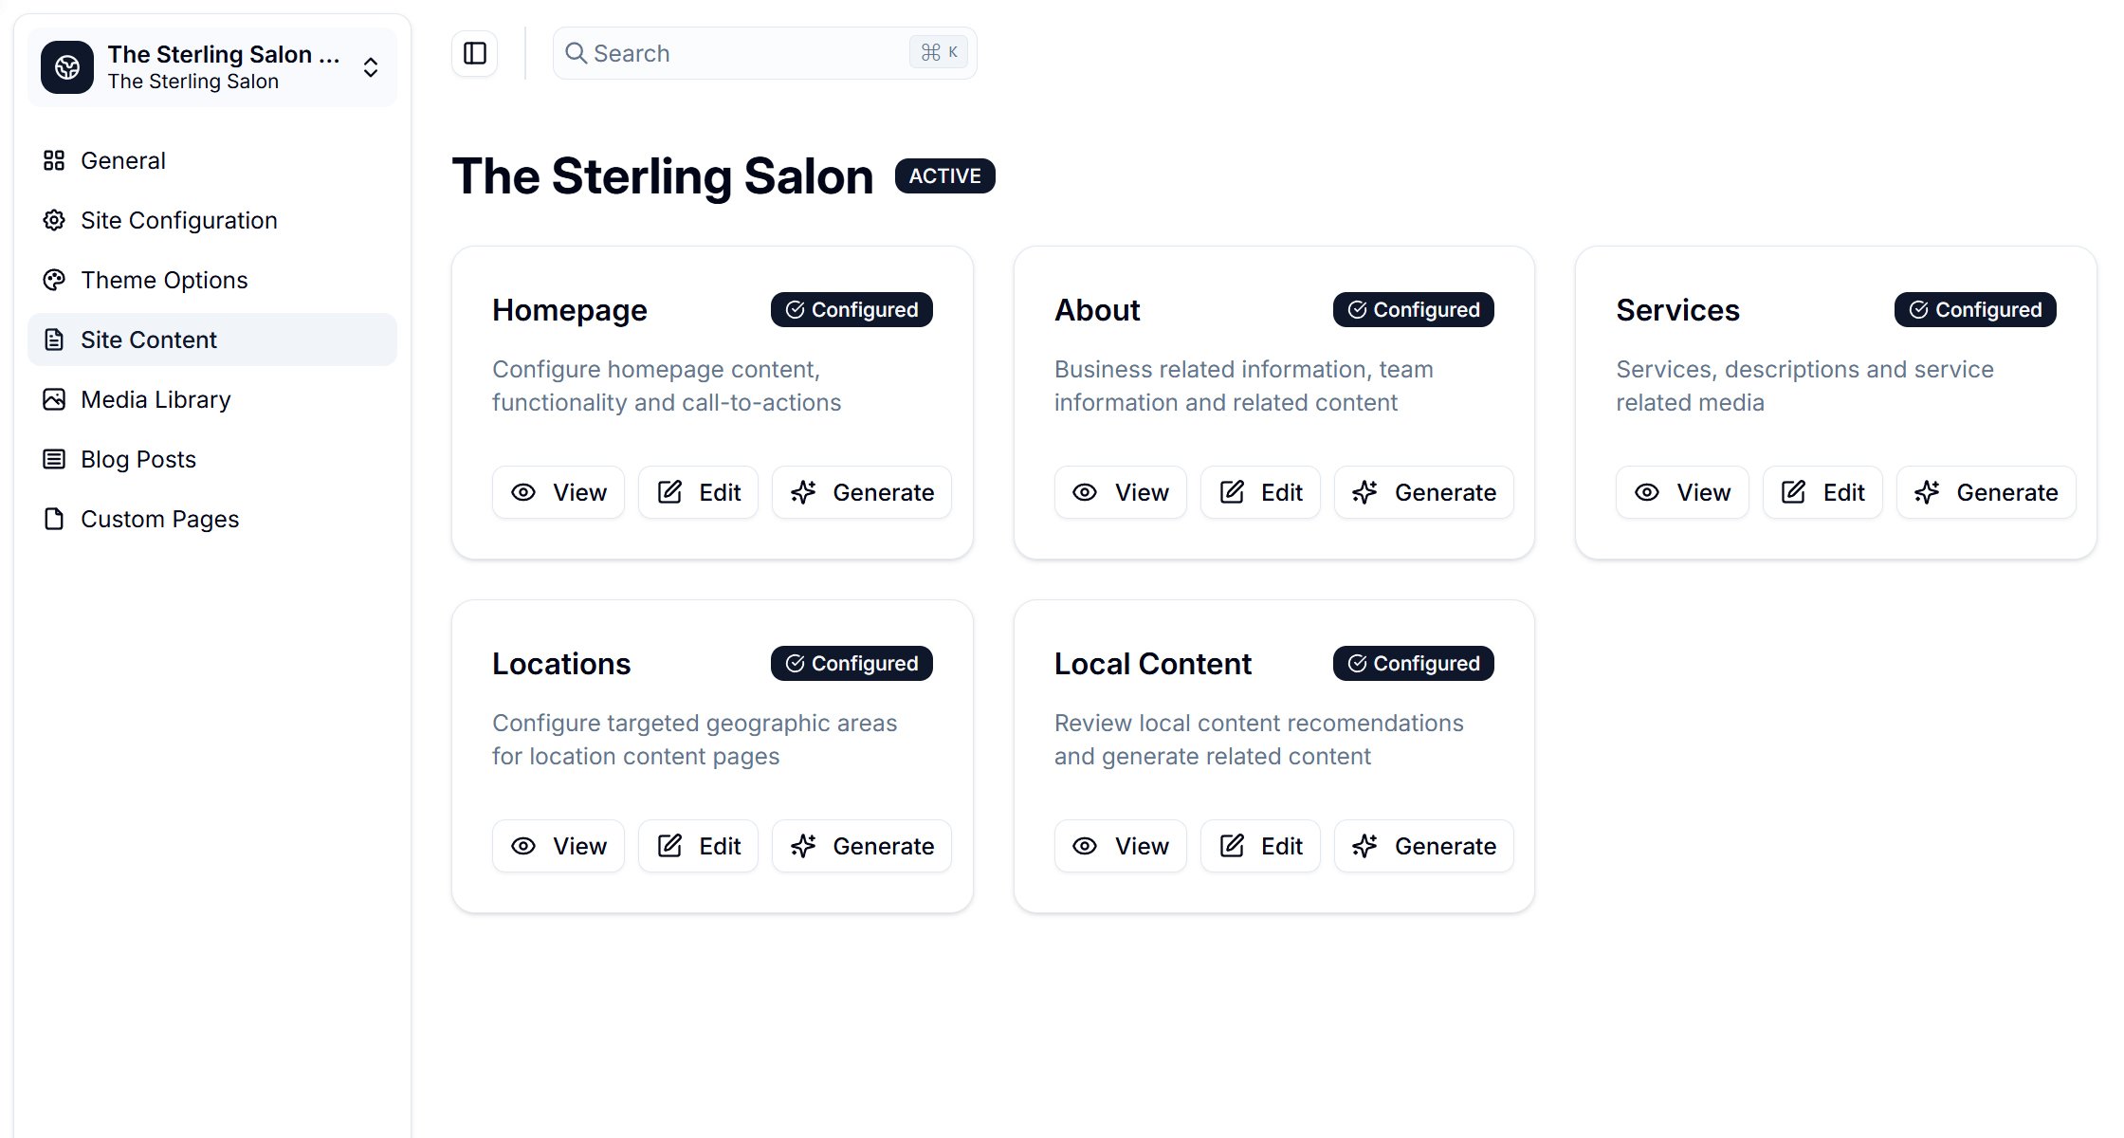Viewport: 2124px width, 1138px height.
Task: Click the Theme Options palette icon
Action: (54, 281)
